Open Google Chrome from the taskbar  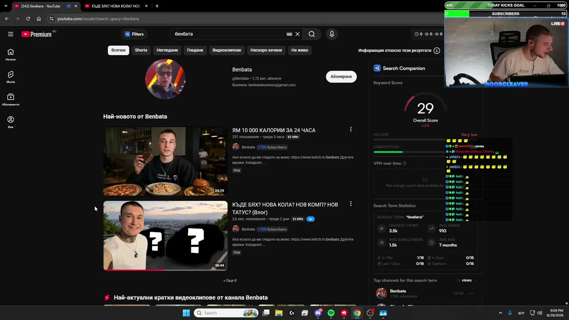[357, 313]
